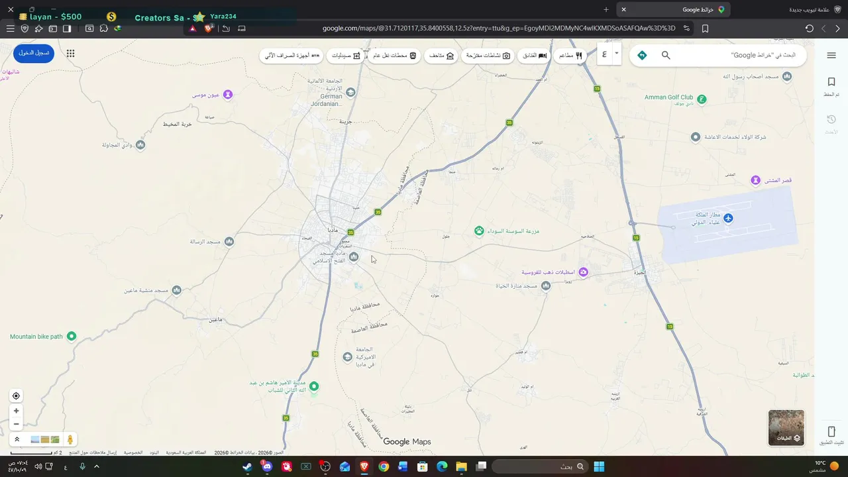Open Discord from the taskbar
The image size is (848, 477).
267,466
